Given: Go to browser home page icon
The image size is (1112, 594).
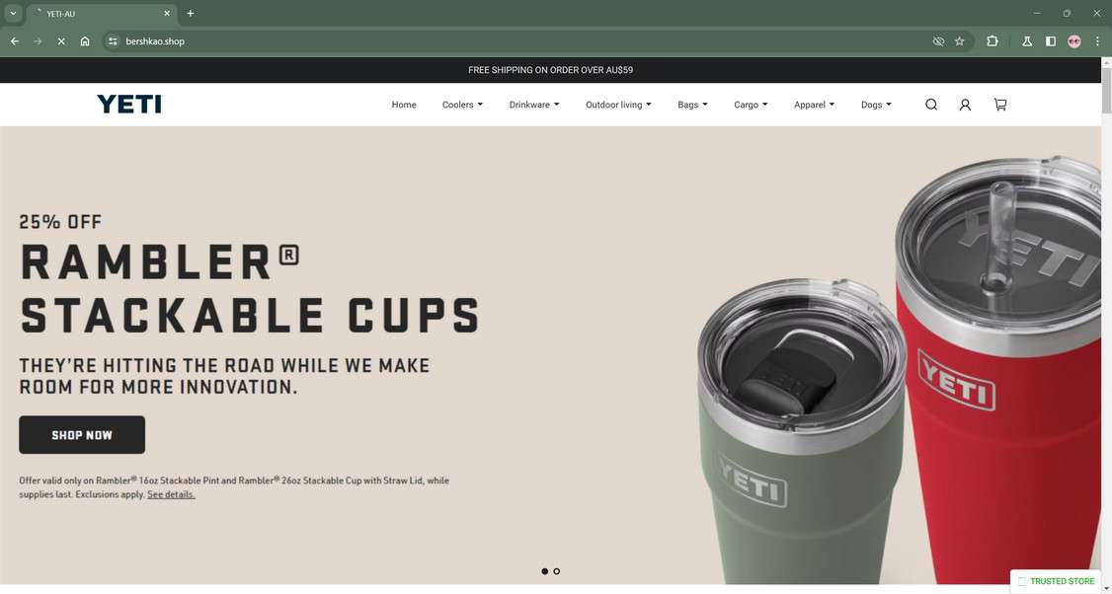Looking at the screenshot, I should 85,41.
